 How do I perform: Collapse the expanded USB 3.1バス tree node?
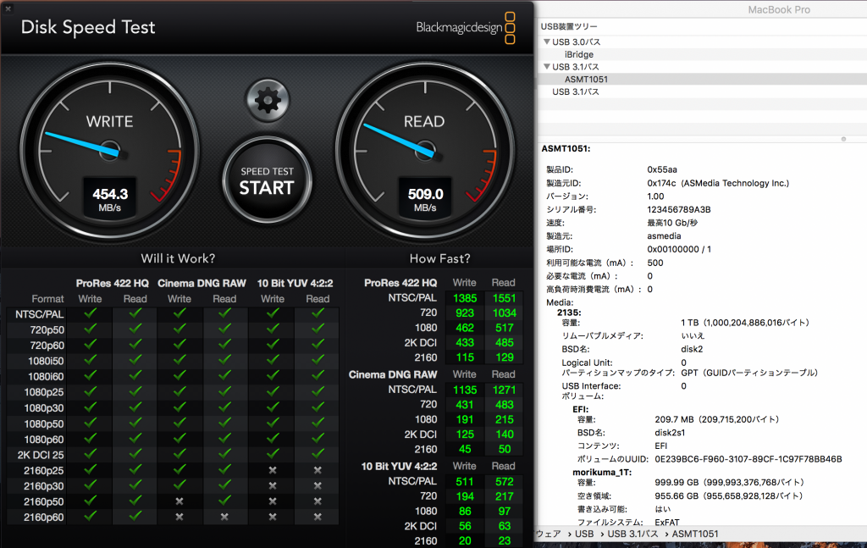(x=547, y=67)
